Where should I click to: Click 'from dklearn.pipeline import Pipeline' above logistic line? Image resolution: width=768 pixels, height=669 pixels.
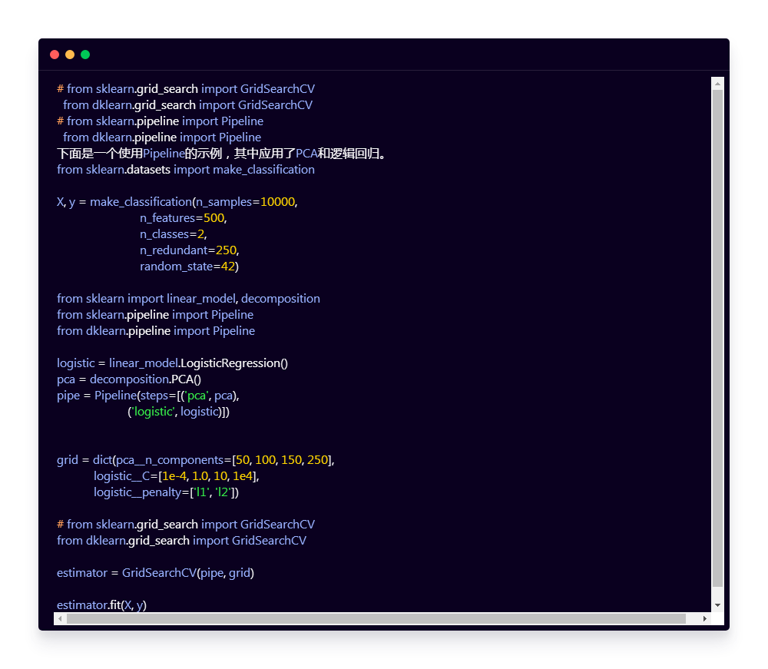[x=156, y=330]
